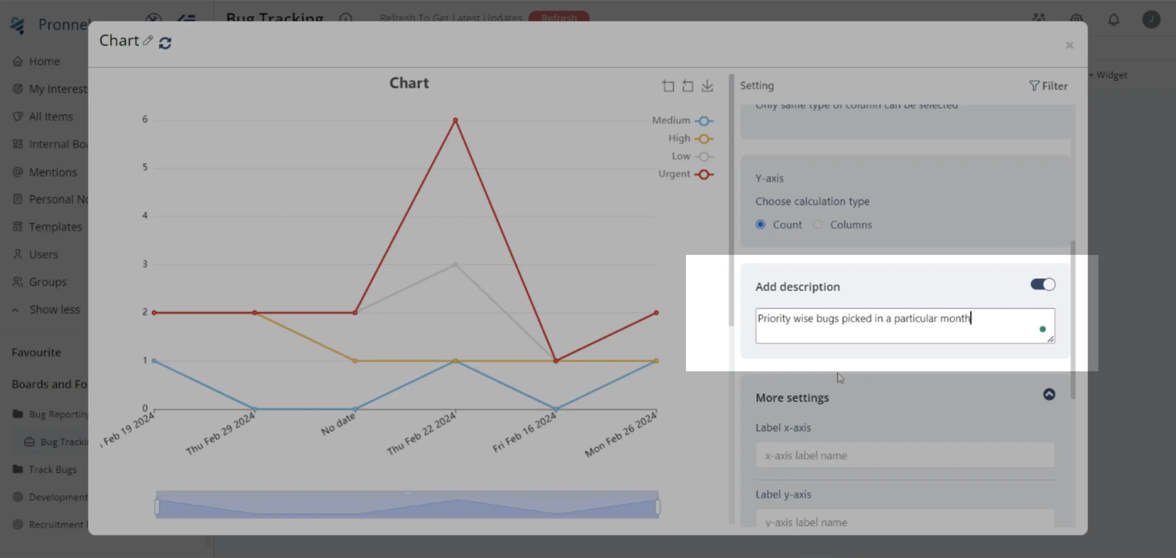Turn off Add description switch
This screenshot has height=558, width=1176.
(x=1043, y=284)
